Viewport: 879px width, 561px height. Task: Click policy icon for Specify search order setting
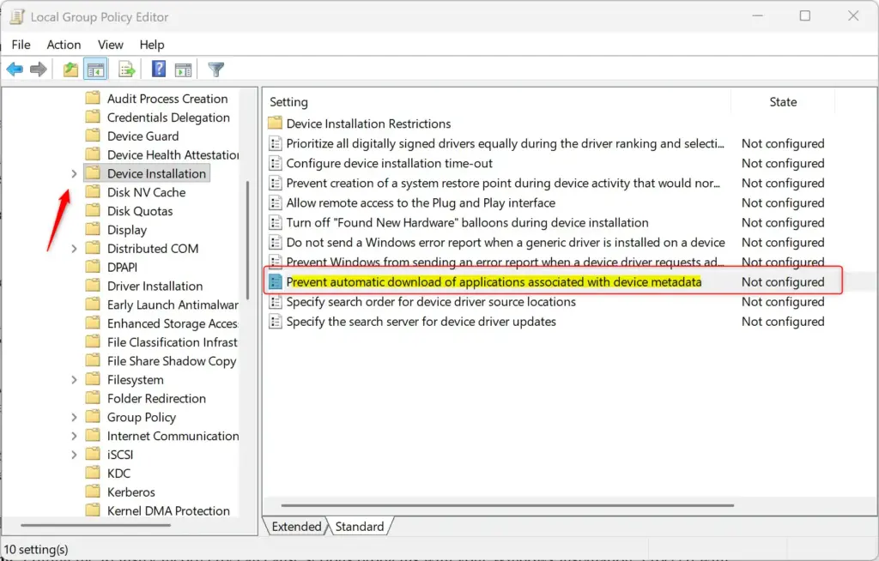276,302
